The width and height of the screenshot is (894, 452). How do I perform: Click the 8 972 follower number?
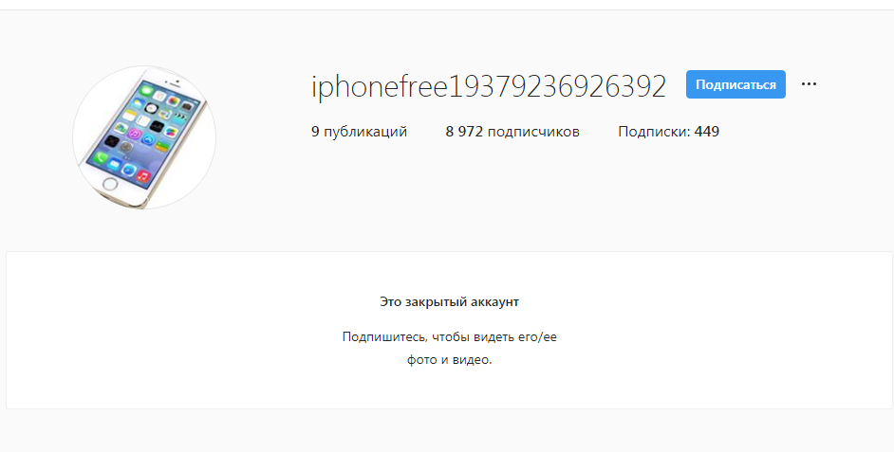[x=464, y=132]
